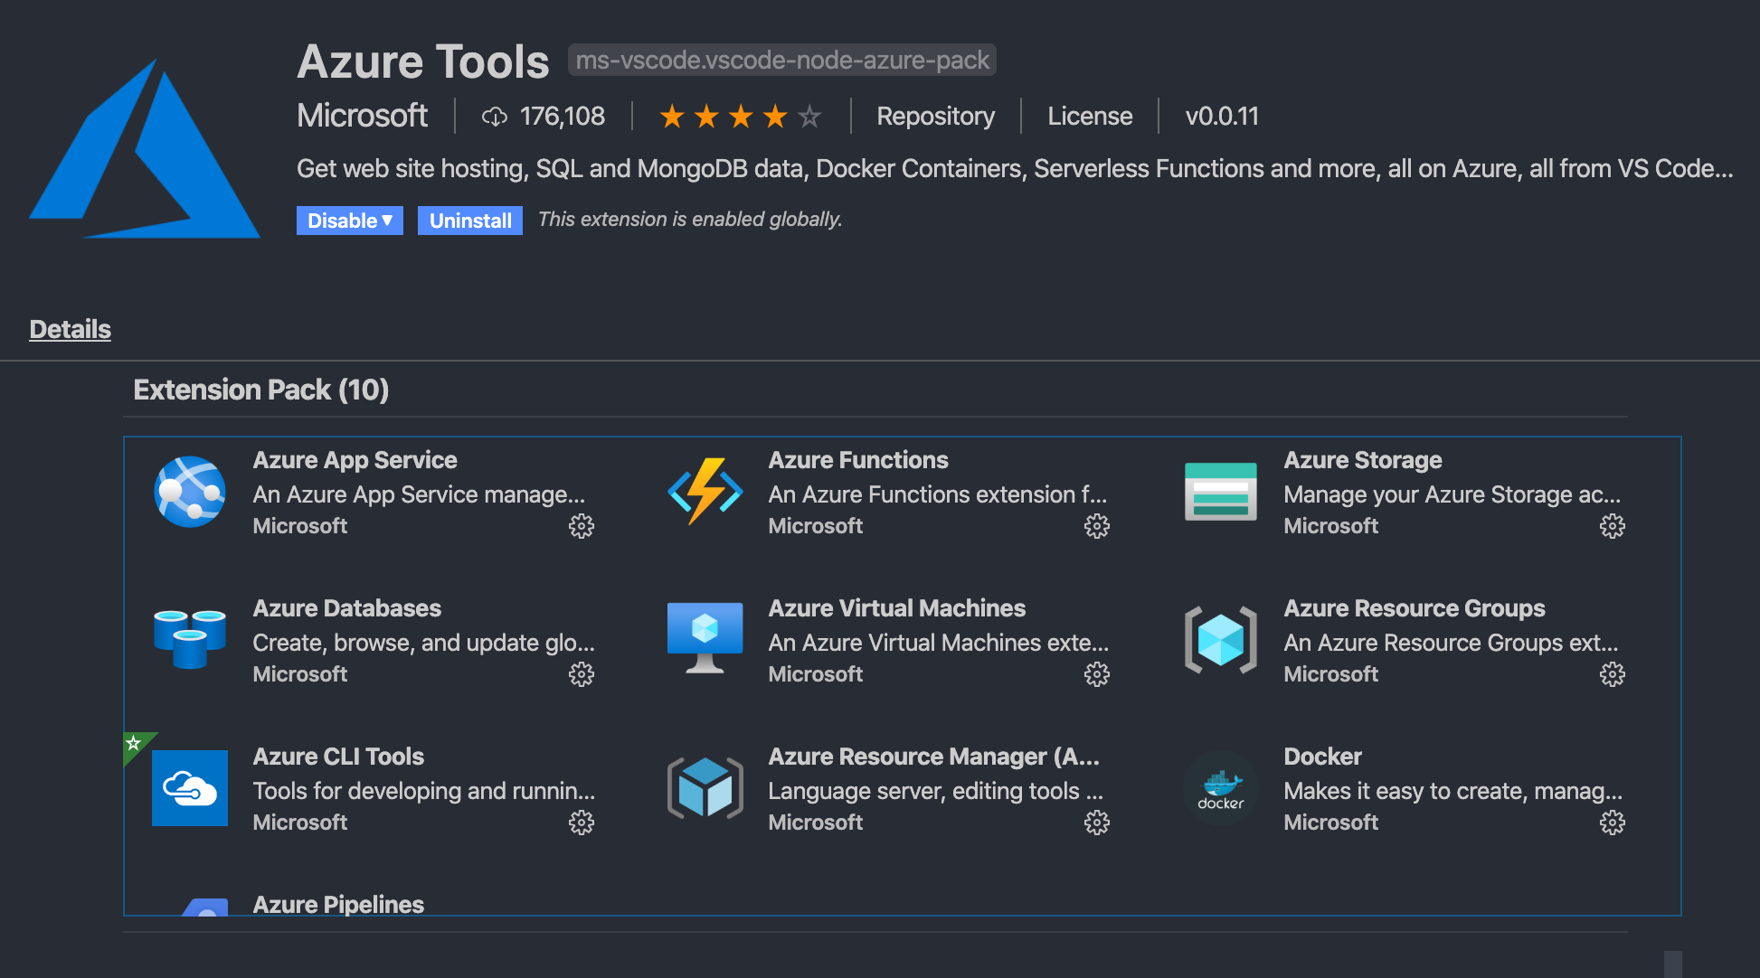Open the Azure Virtual Machines extension icon
1760x978 pixels.
click(705, 640)
